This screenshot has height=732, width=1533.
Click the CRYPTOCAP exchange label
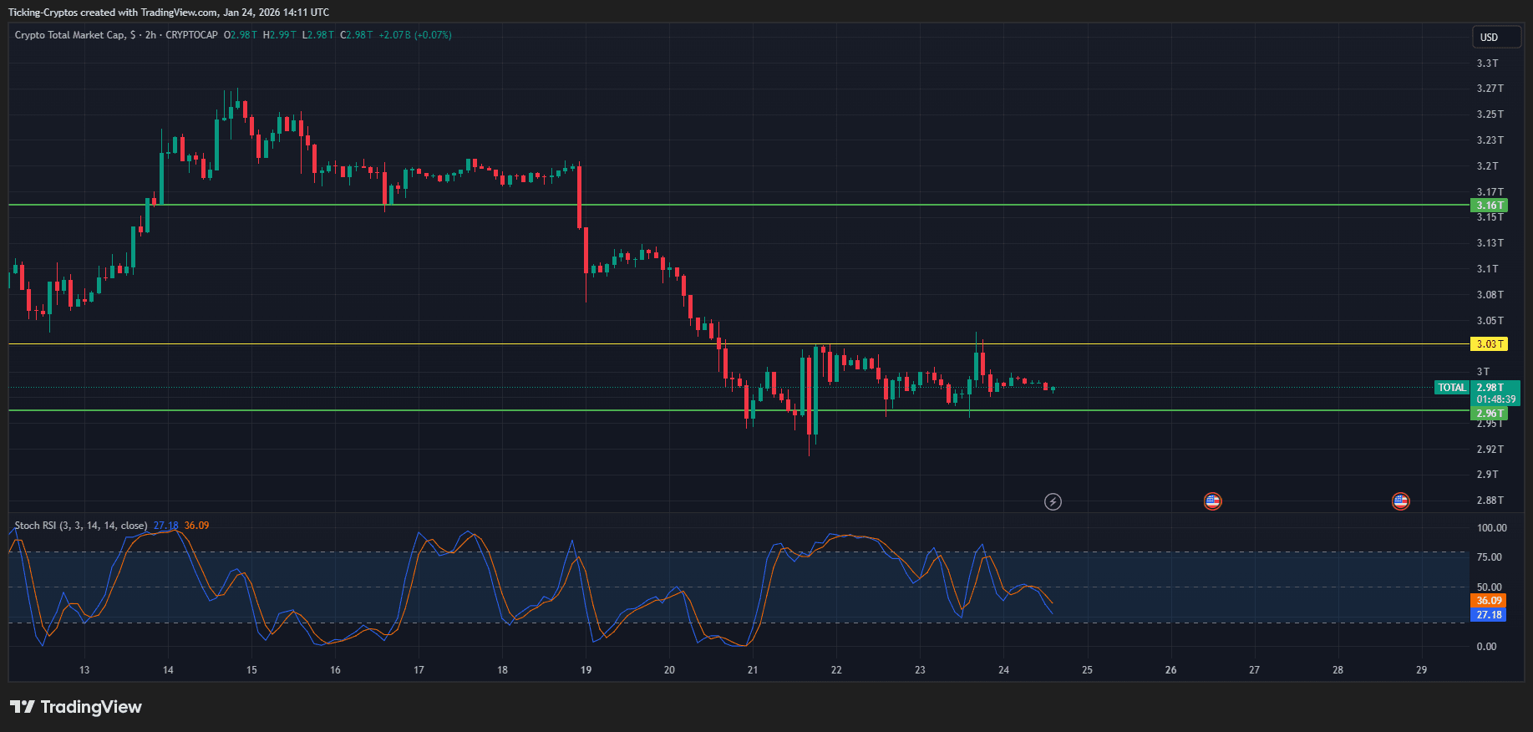pyautogui.click(x=191, y=35)
